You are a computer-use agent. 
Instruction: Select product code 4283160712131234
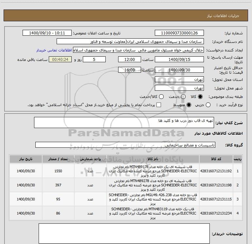[x=216, y=213]
